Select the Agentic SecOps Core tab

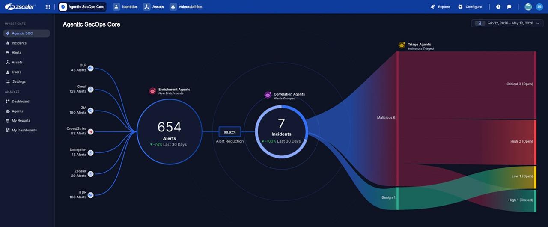[82, 7]
